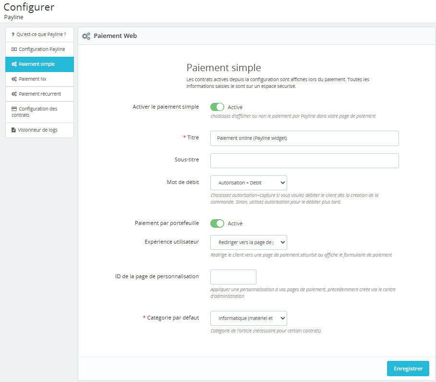Expand the Expérience utilisateur dropdown
The width and height of the screenshot is (436, 382).
pyautogui.click(x=249, y=243)
